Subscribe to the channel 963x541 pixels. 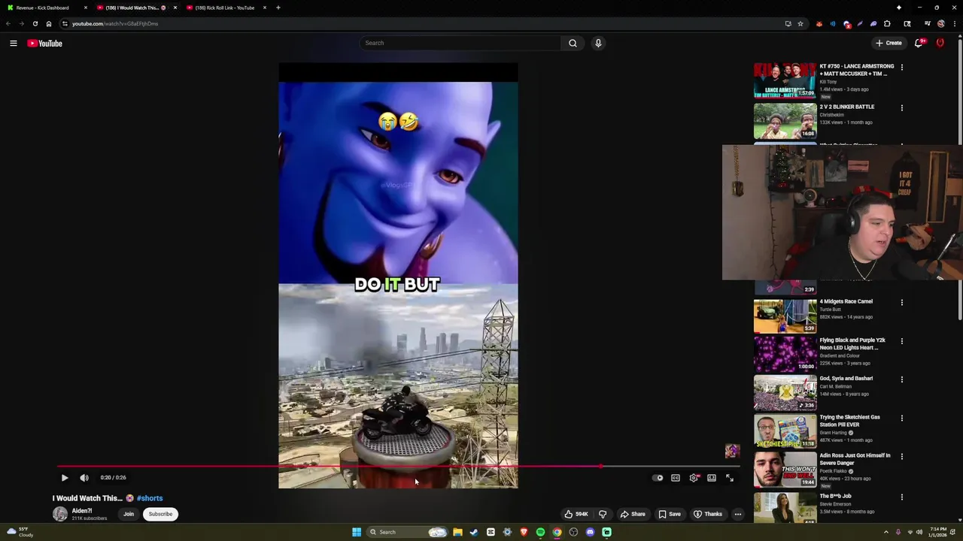click(160, 514)
